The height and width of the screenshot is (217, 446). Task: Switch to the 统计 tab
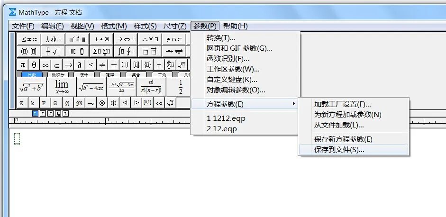coord(84,74)
